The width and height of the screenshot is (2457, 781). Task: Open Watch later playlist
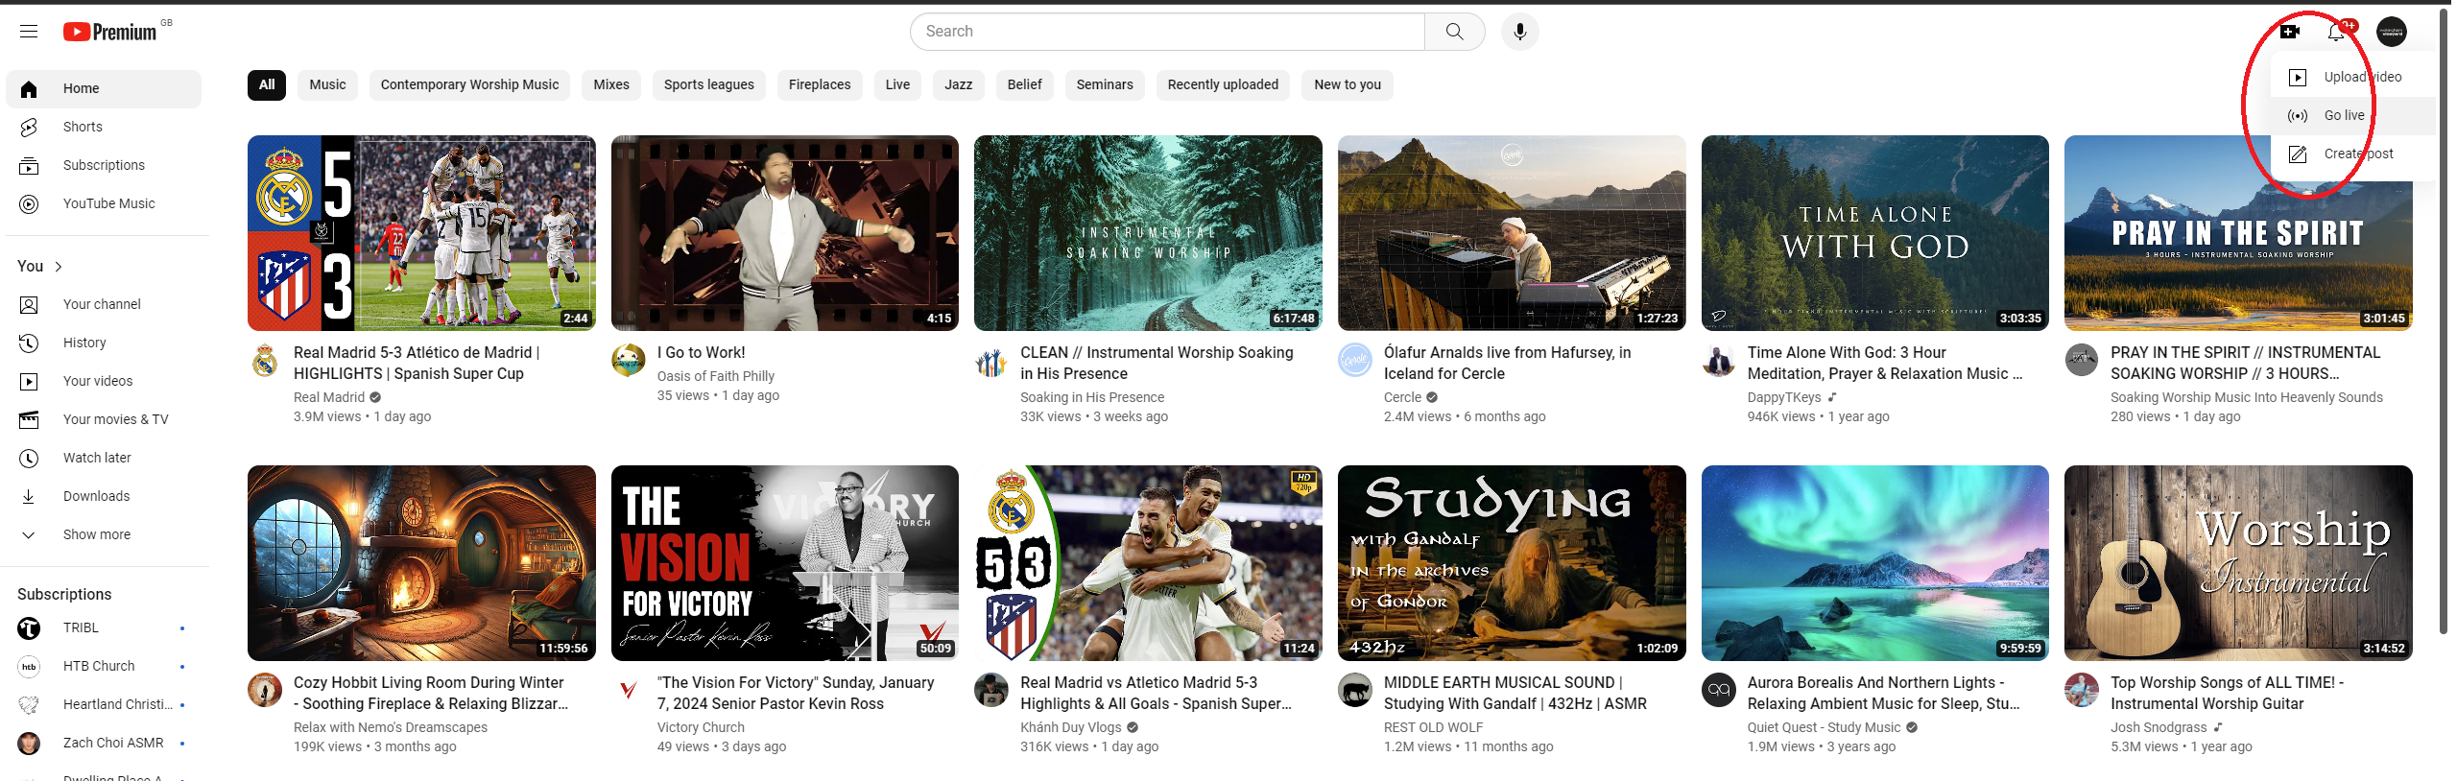pyautogui.click(x=104, y=458)
